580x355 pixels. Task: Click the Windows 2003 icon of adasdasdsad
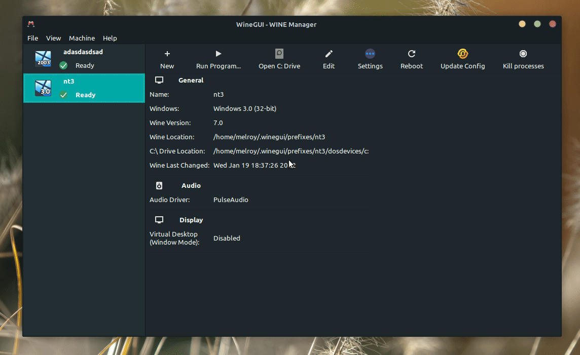click(43, 58)
